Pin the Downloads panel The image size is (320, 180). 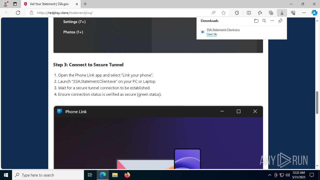pos(280,21)
